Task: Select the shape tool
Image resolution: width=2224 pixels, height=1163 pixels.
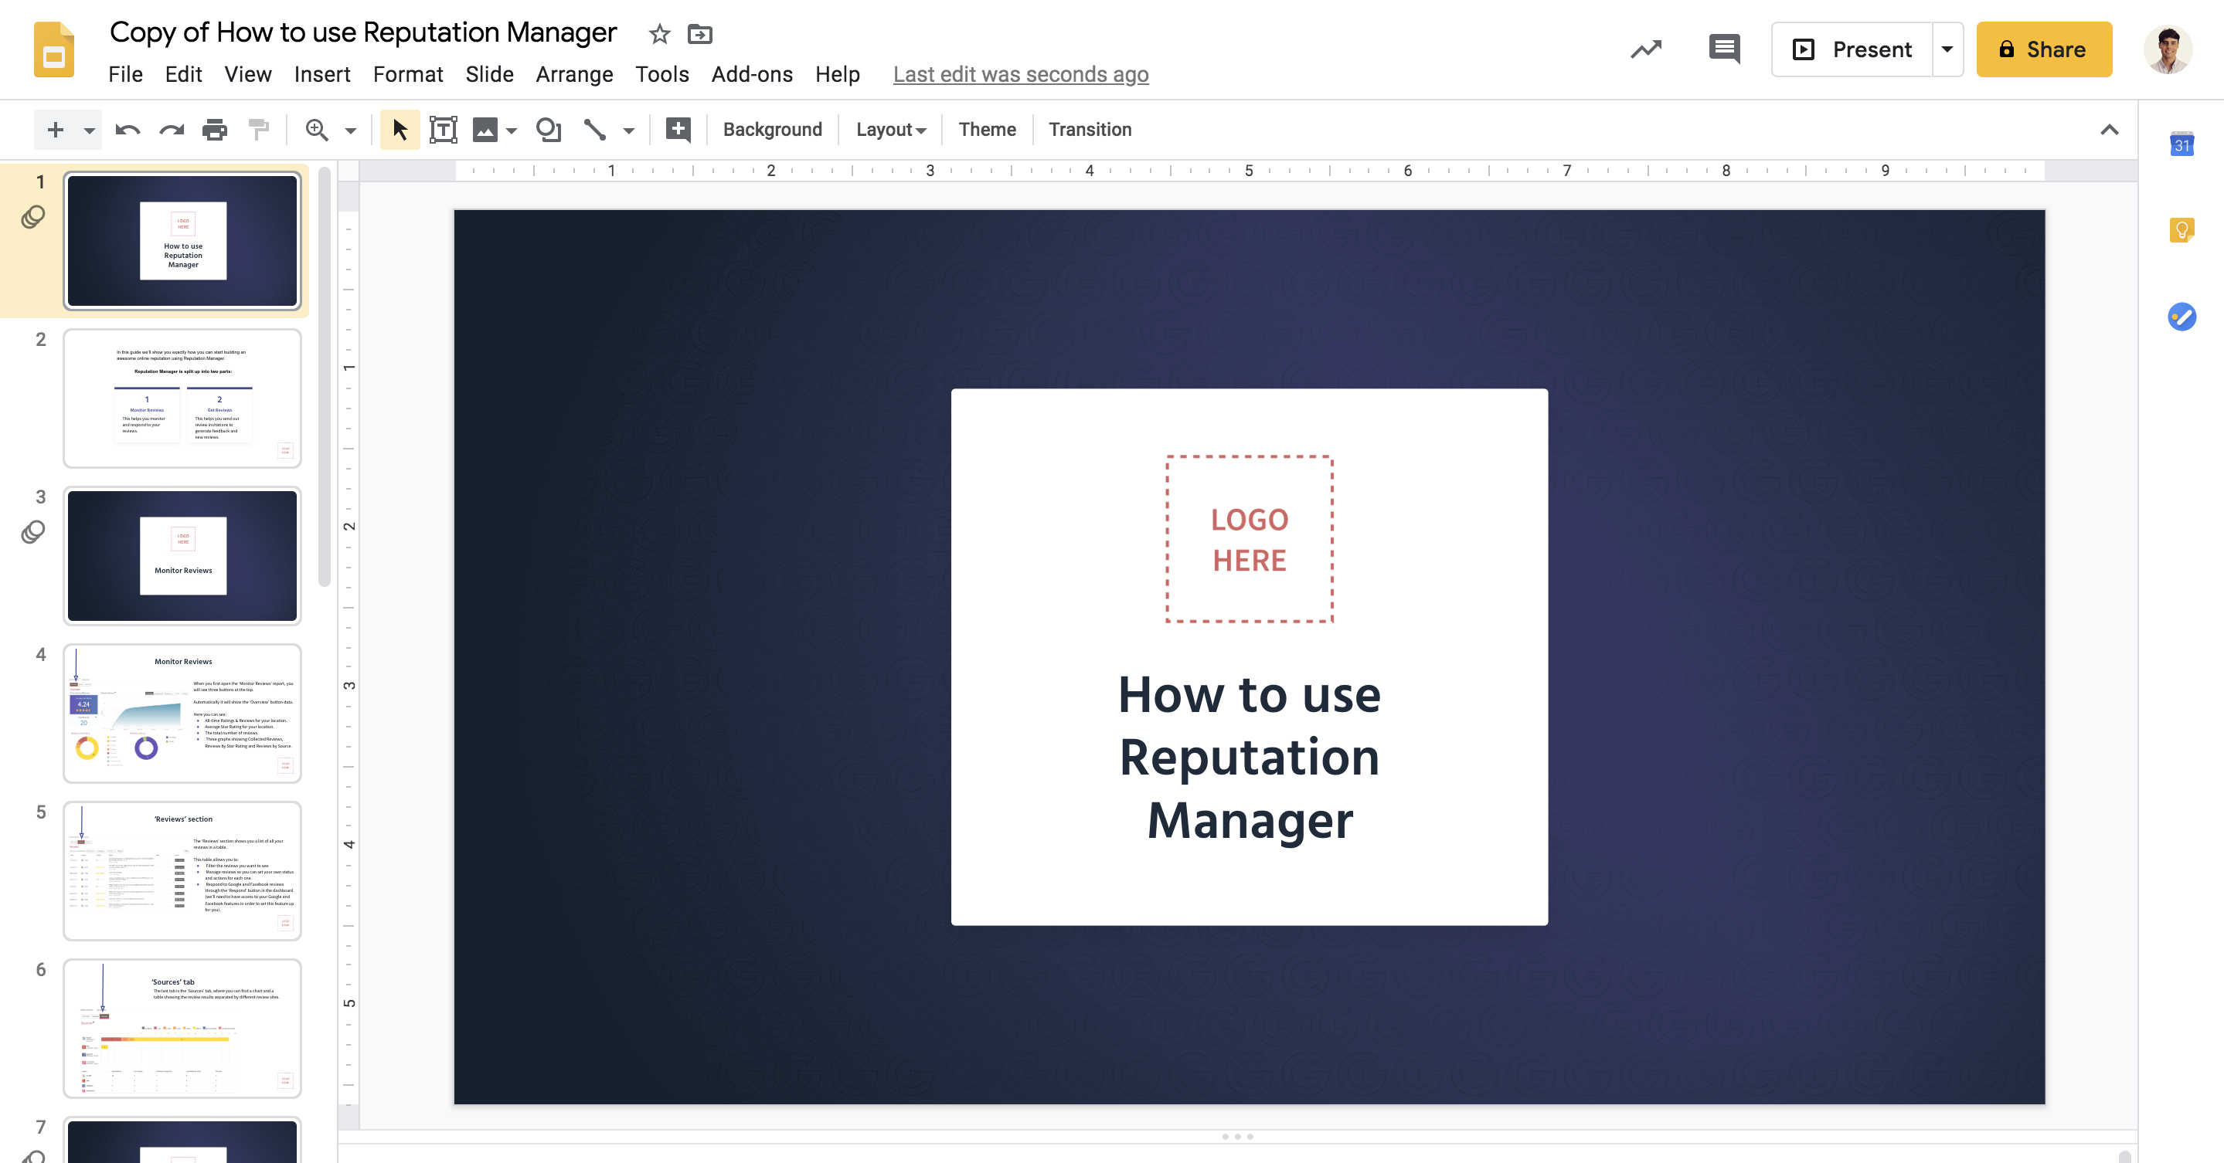Action: [548, 131]
